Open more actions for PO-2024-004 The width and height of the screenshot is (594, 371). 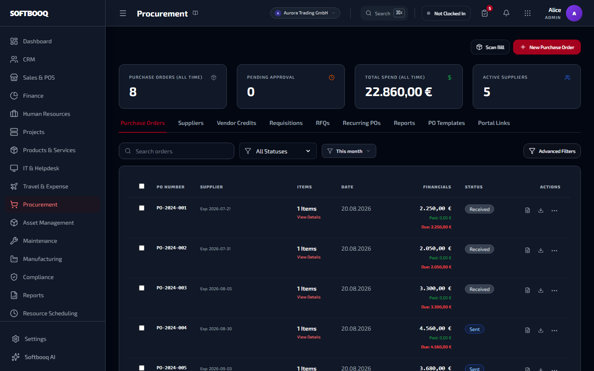pyautogui.click(x=554, y=330)
